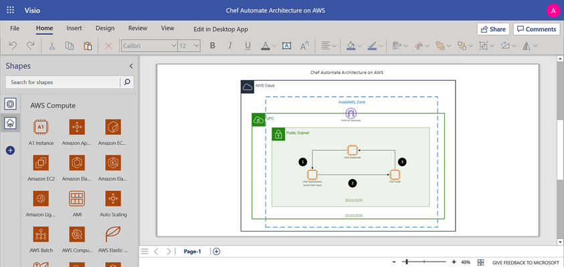Viewport: 564px width, 267px height.
Task: Go to previous page arrow
Action: (x=156, y=251)
